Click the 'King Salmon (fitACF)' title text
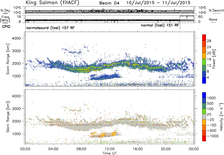Image resolution: width=224 pixels, height=155 pixels. point(52,3)
